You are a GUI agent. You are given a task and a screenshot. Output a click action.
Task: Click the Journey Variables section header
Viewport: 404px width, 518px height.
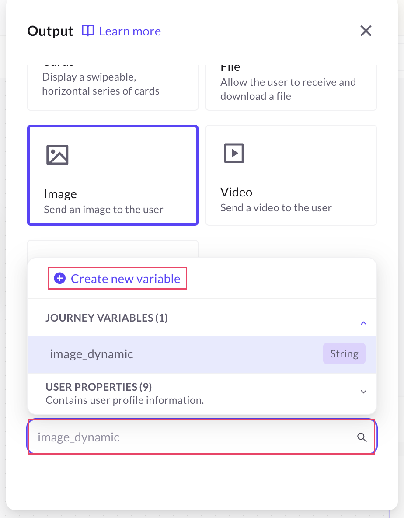pos(107,318)
